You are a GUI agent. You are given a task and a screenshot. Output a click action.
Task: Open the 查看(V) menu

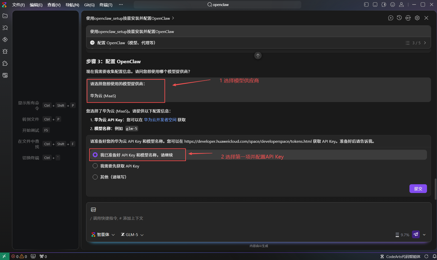(x=54, y=5)
